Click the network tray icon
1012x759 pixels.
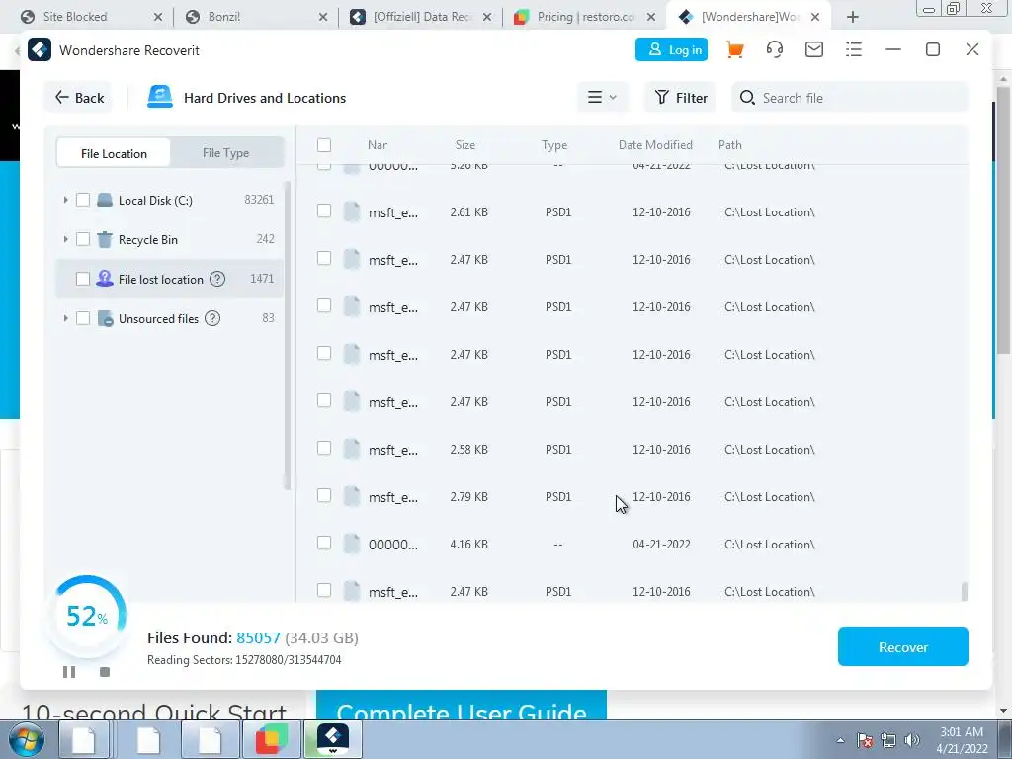click(x=888, y=740)
